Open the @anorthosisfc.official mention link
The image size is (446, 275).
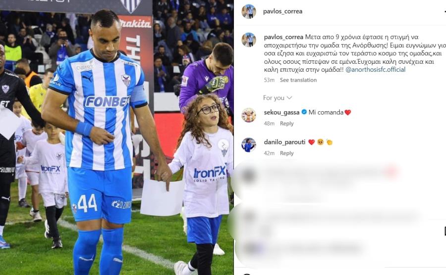coord(376,70)
